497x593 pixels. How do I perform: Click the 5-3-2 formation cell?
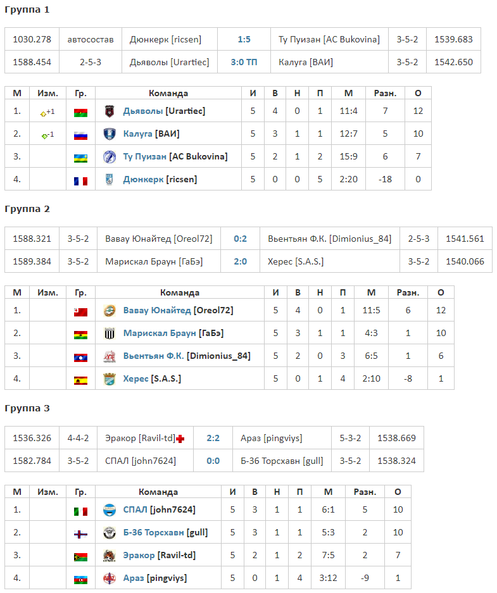[x=350, y=438]
